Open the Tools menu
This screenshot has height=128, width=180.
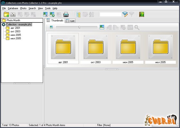48,8
